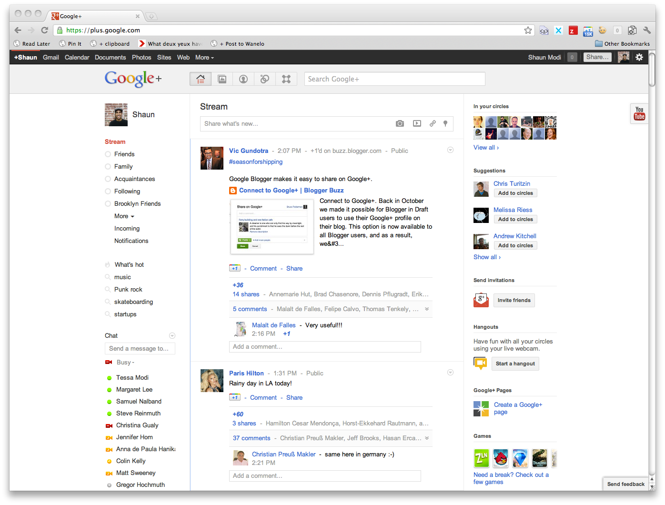+1 Vic Gundotra's Blogger post
The width and height of the screenshot is (665, 505).
click(234, 268)
